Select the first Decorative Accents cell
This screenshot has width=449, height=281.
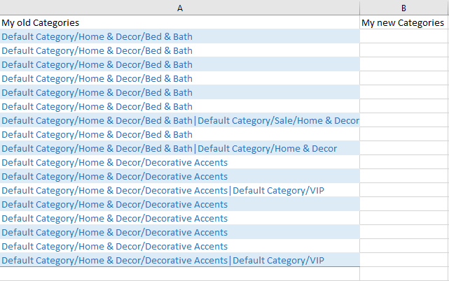pyautogui.click(x=179, y=162)
